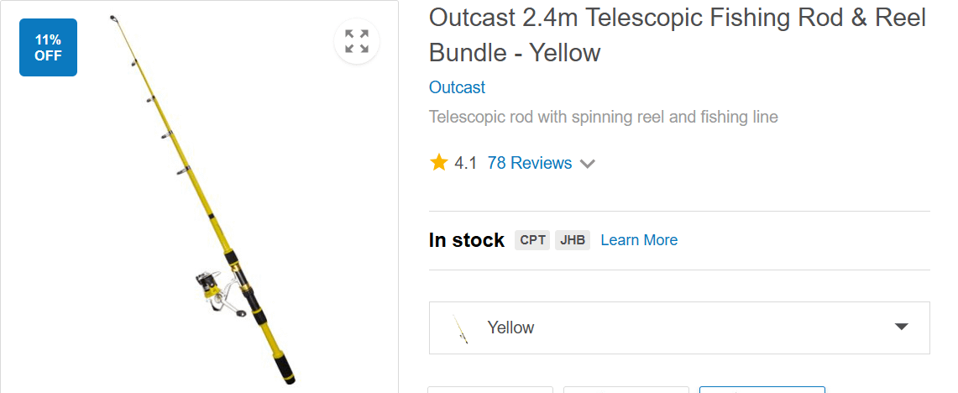View the 78 Reviews link
Viewport: 958px width, 393px height.
coord(529,163)
